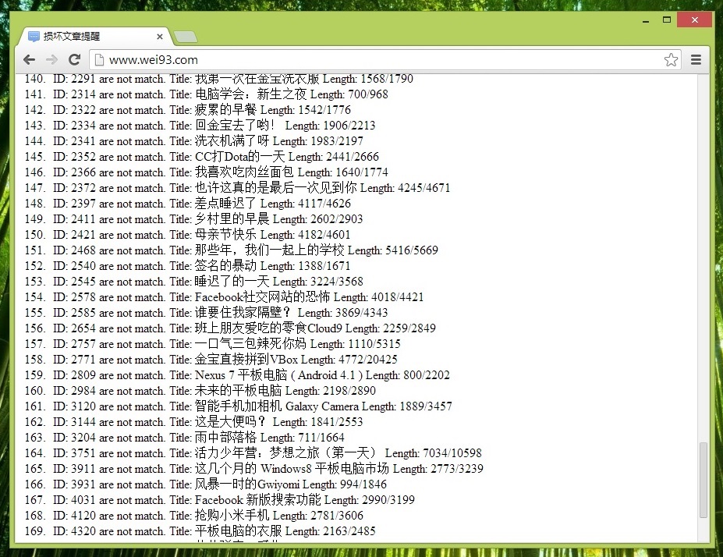Click row 150 titled 母亲节快乐
This screenshot has height=557, width=723.
[188, 235]
